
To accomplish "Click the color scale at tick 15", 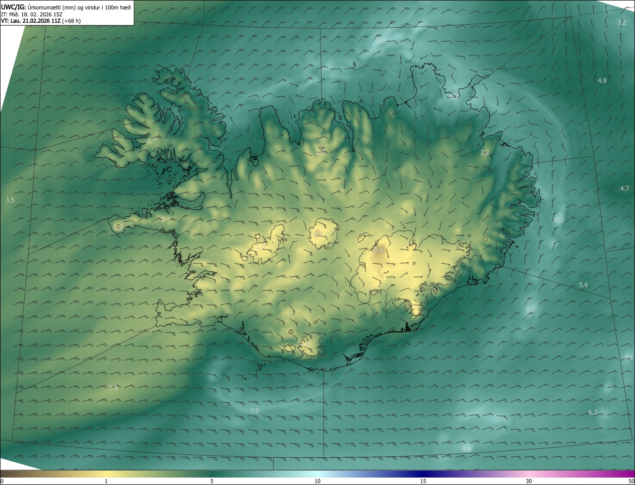I will pos(423,481).
